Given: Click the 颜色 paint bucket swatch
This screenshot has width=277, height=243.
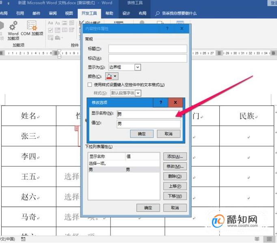Looking at the screenshot, I should click(x=109, y=76).
